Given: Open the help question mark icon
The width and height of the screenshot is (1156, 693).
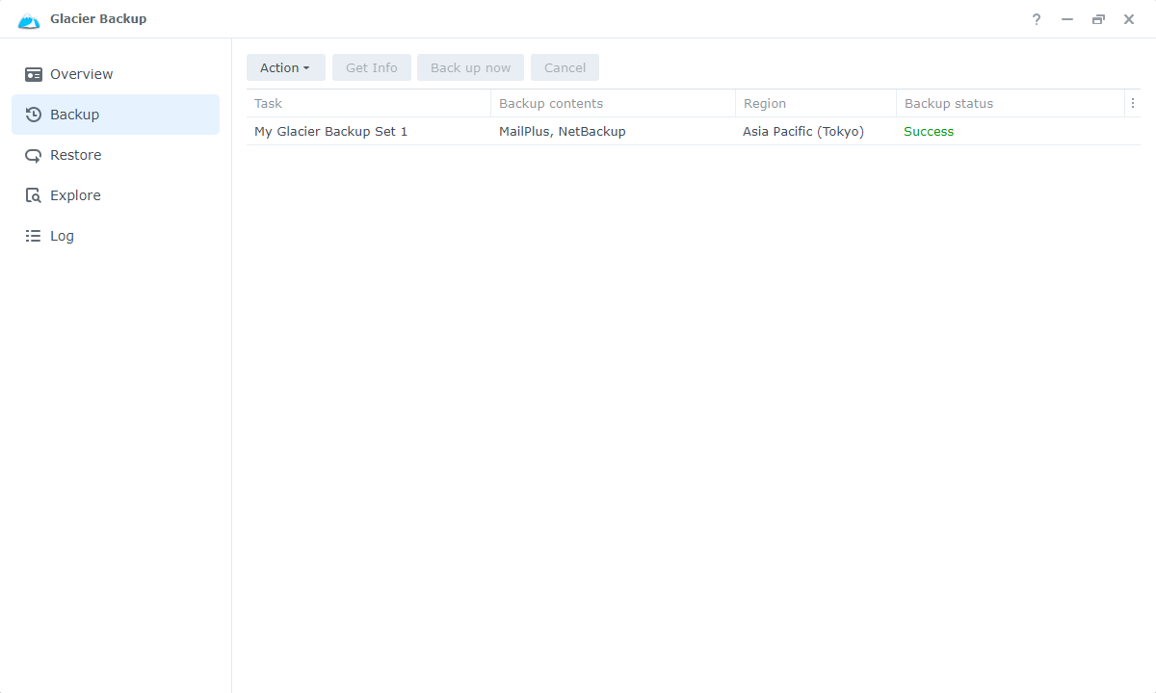Looking at the screenshot, I should 1036,19.
